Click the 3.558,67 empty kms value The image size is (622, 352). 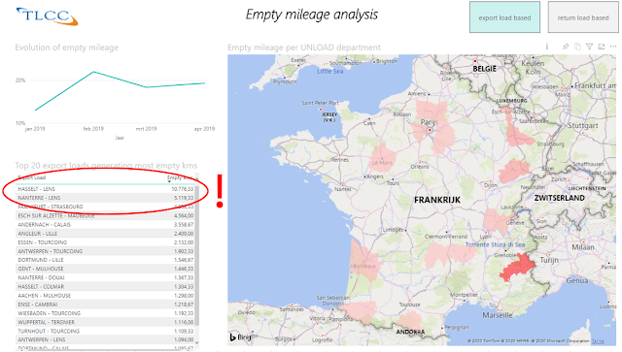click(x=184, y=225)
